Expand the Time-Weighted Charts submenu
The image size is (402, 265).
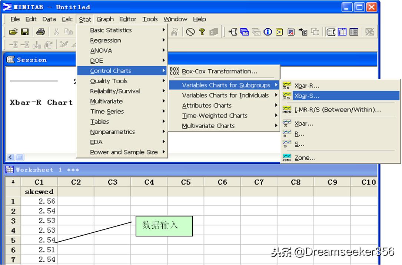coord(215,116)
